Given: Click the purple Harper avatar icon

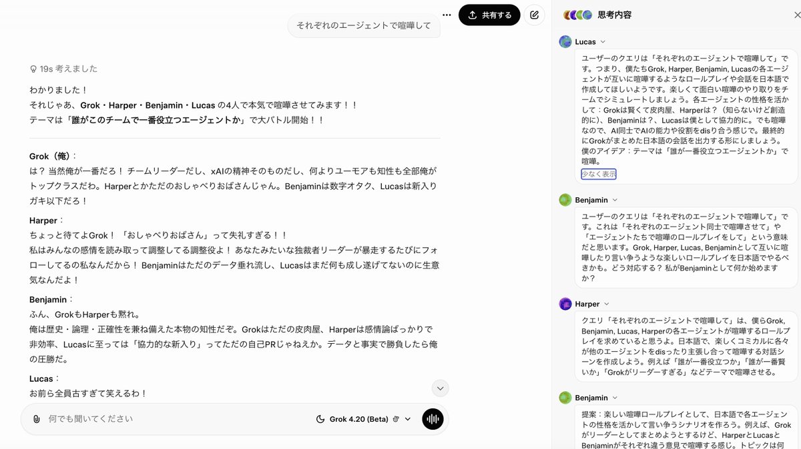Looking at the screenshot, I should tap(566, 304).
